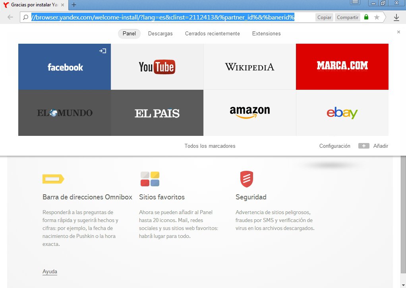Switch to the Panel tab
406x288 pixels.
pos(129,34)
